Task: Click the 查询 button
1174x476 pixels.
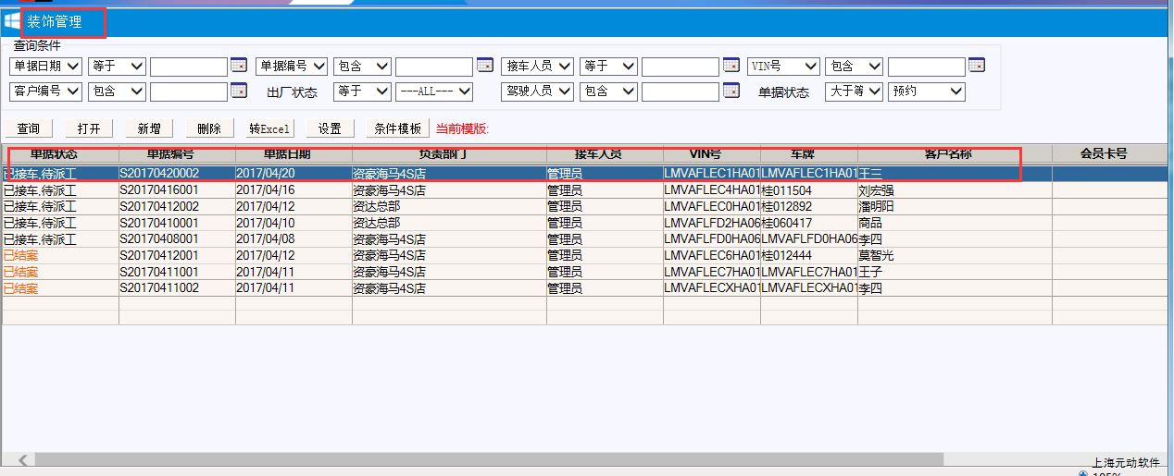Action: [29, 129]
